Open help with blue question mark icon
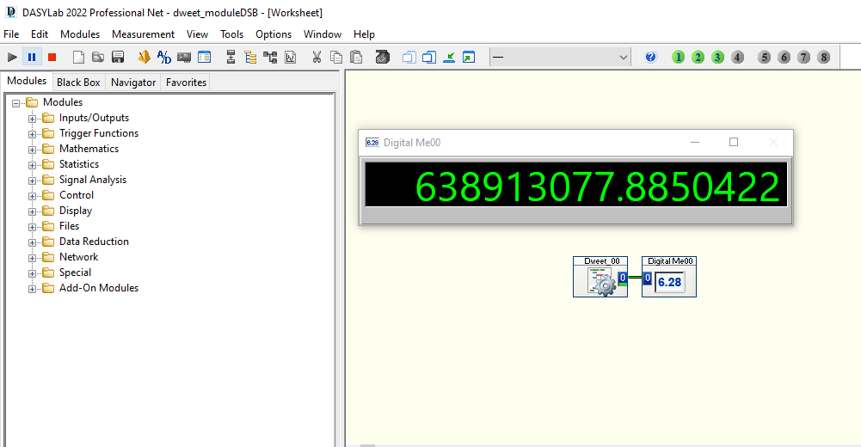Image resolution: width=861 pixels, height=447 pixels. [x=650, y=57]
